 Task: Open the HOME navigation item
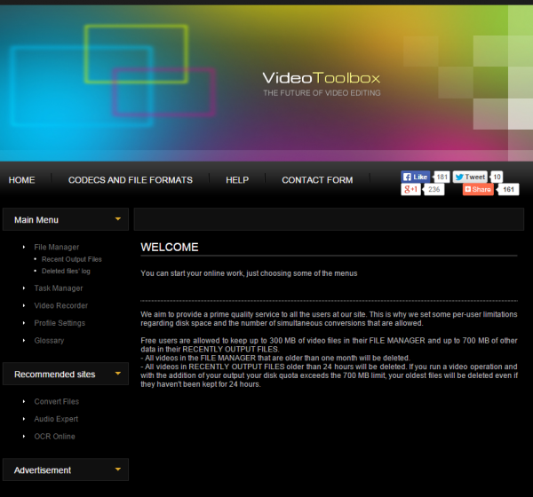[21, 180]
